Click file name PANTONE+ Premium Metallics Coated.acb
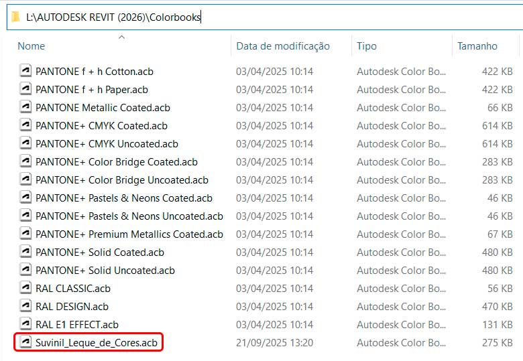This screenshot has height=361, width=523. click(x=129, y=234)
